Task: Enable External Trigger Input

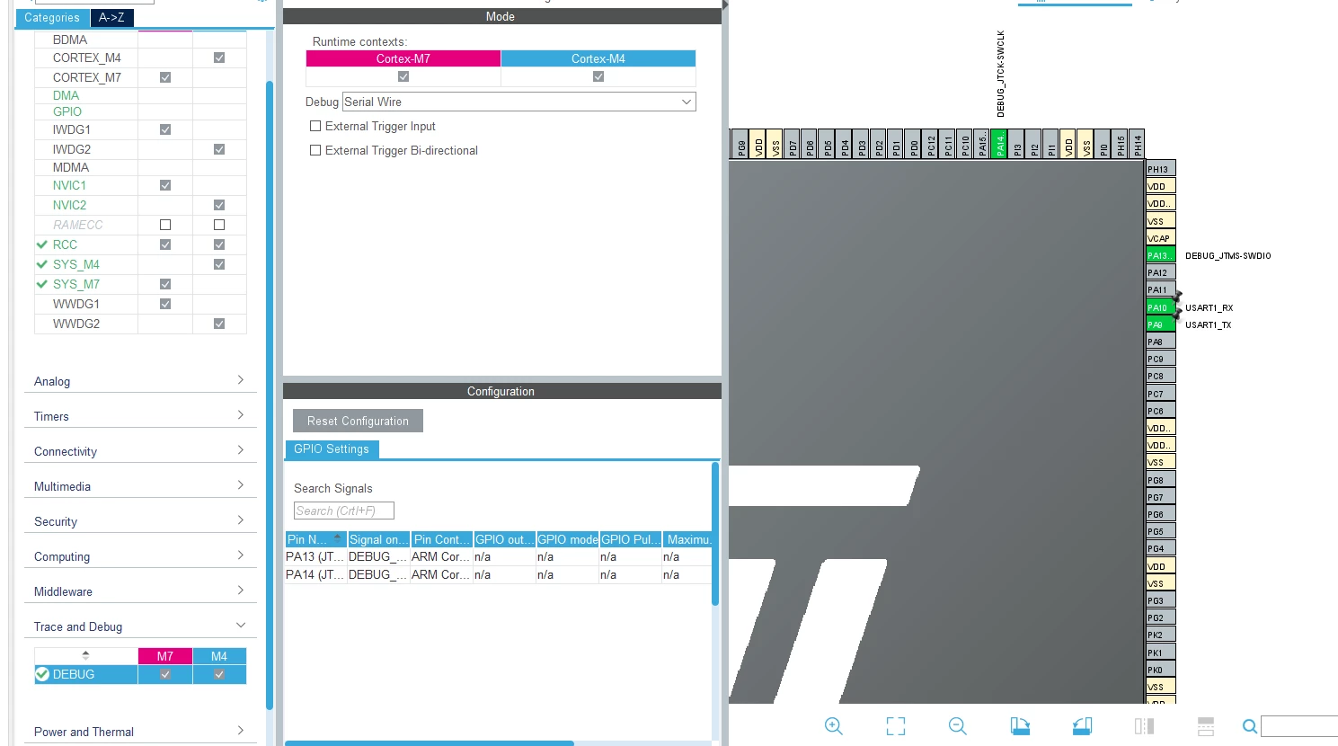Action: coord(315,127)
